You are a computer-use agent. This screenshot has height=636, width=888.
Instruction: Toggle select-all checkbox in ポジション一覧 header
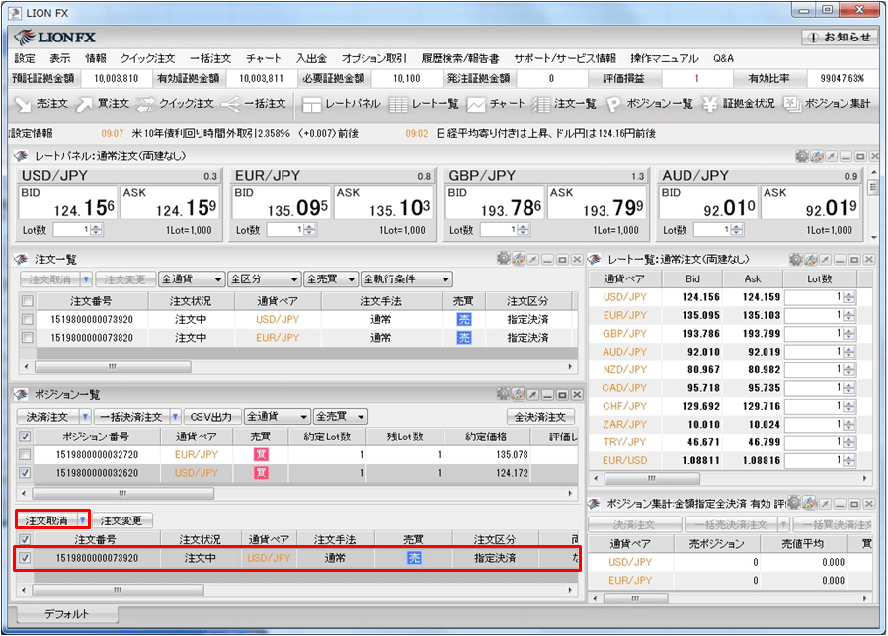coord(25,437)
